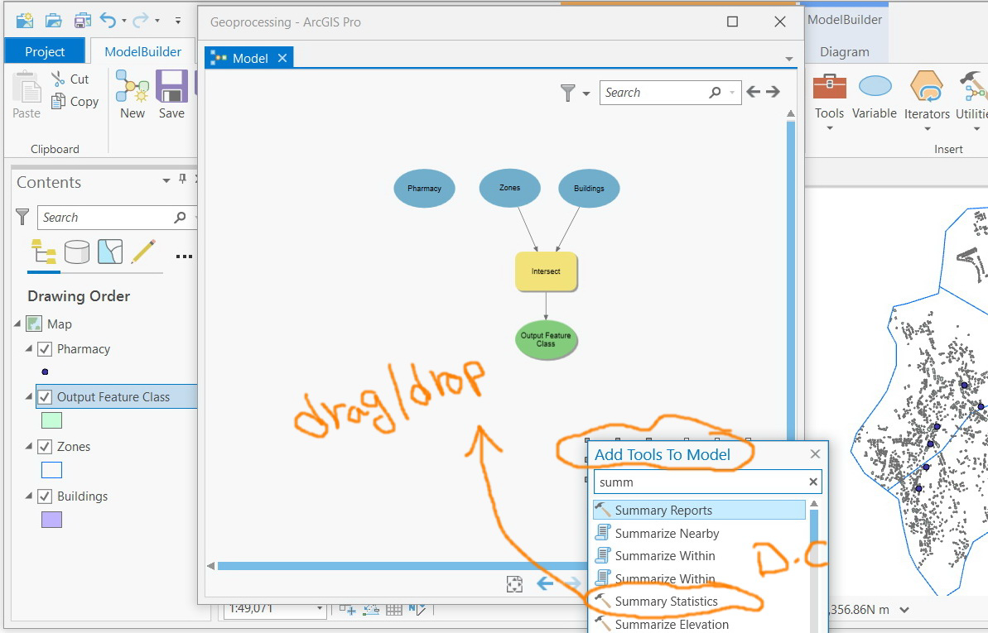This screenshot has height=633, width=988.
Task: Open the Utilities menu
Action: 972,101
